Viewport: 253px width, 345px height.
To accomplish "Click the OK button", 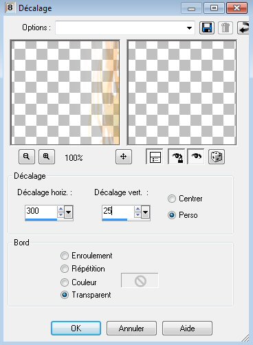I will point(76,329).
